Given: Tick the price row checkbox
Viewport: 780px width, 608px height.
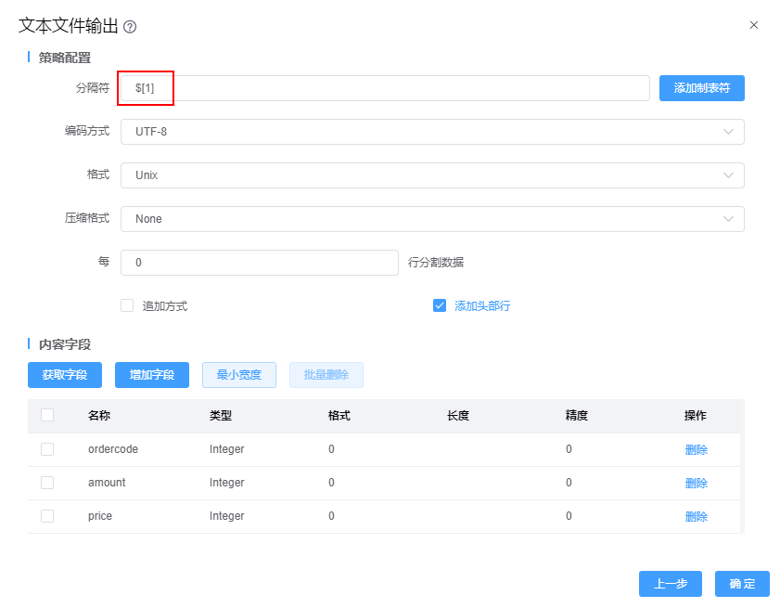Looking at the screenshot, I should [x=47, y=516].
